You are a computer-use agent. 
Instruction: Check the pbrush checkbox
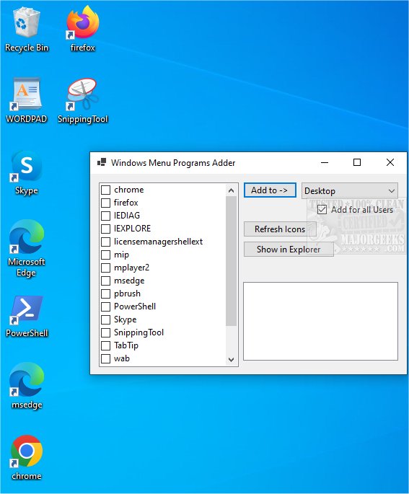coord(105,294)
